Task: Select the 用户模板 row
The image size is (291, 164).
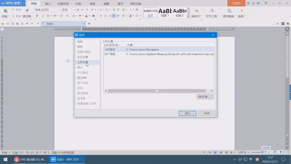Action: coord(159,54)
